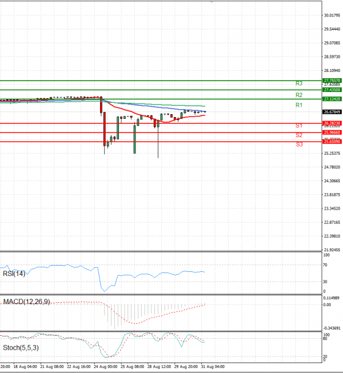This screenshot has height=373, width=343.
Task: Select the RSI(14) indicator label
Action: (x=14, y=274)
